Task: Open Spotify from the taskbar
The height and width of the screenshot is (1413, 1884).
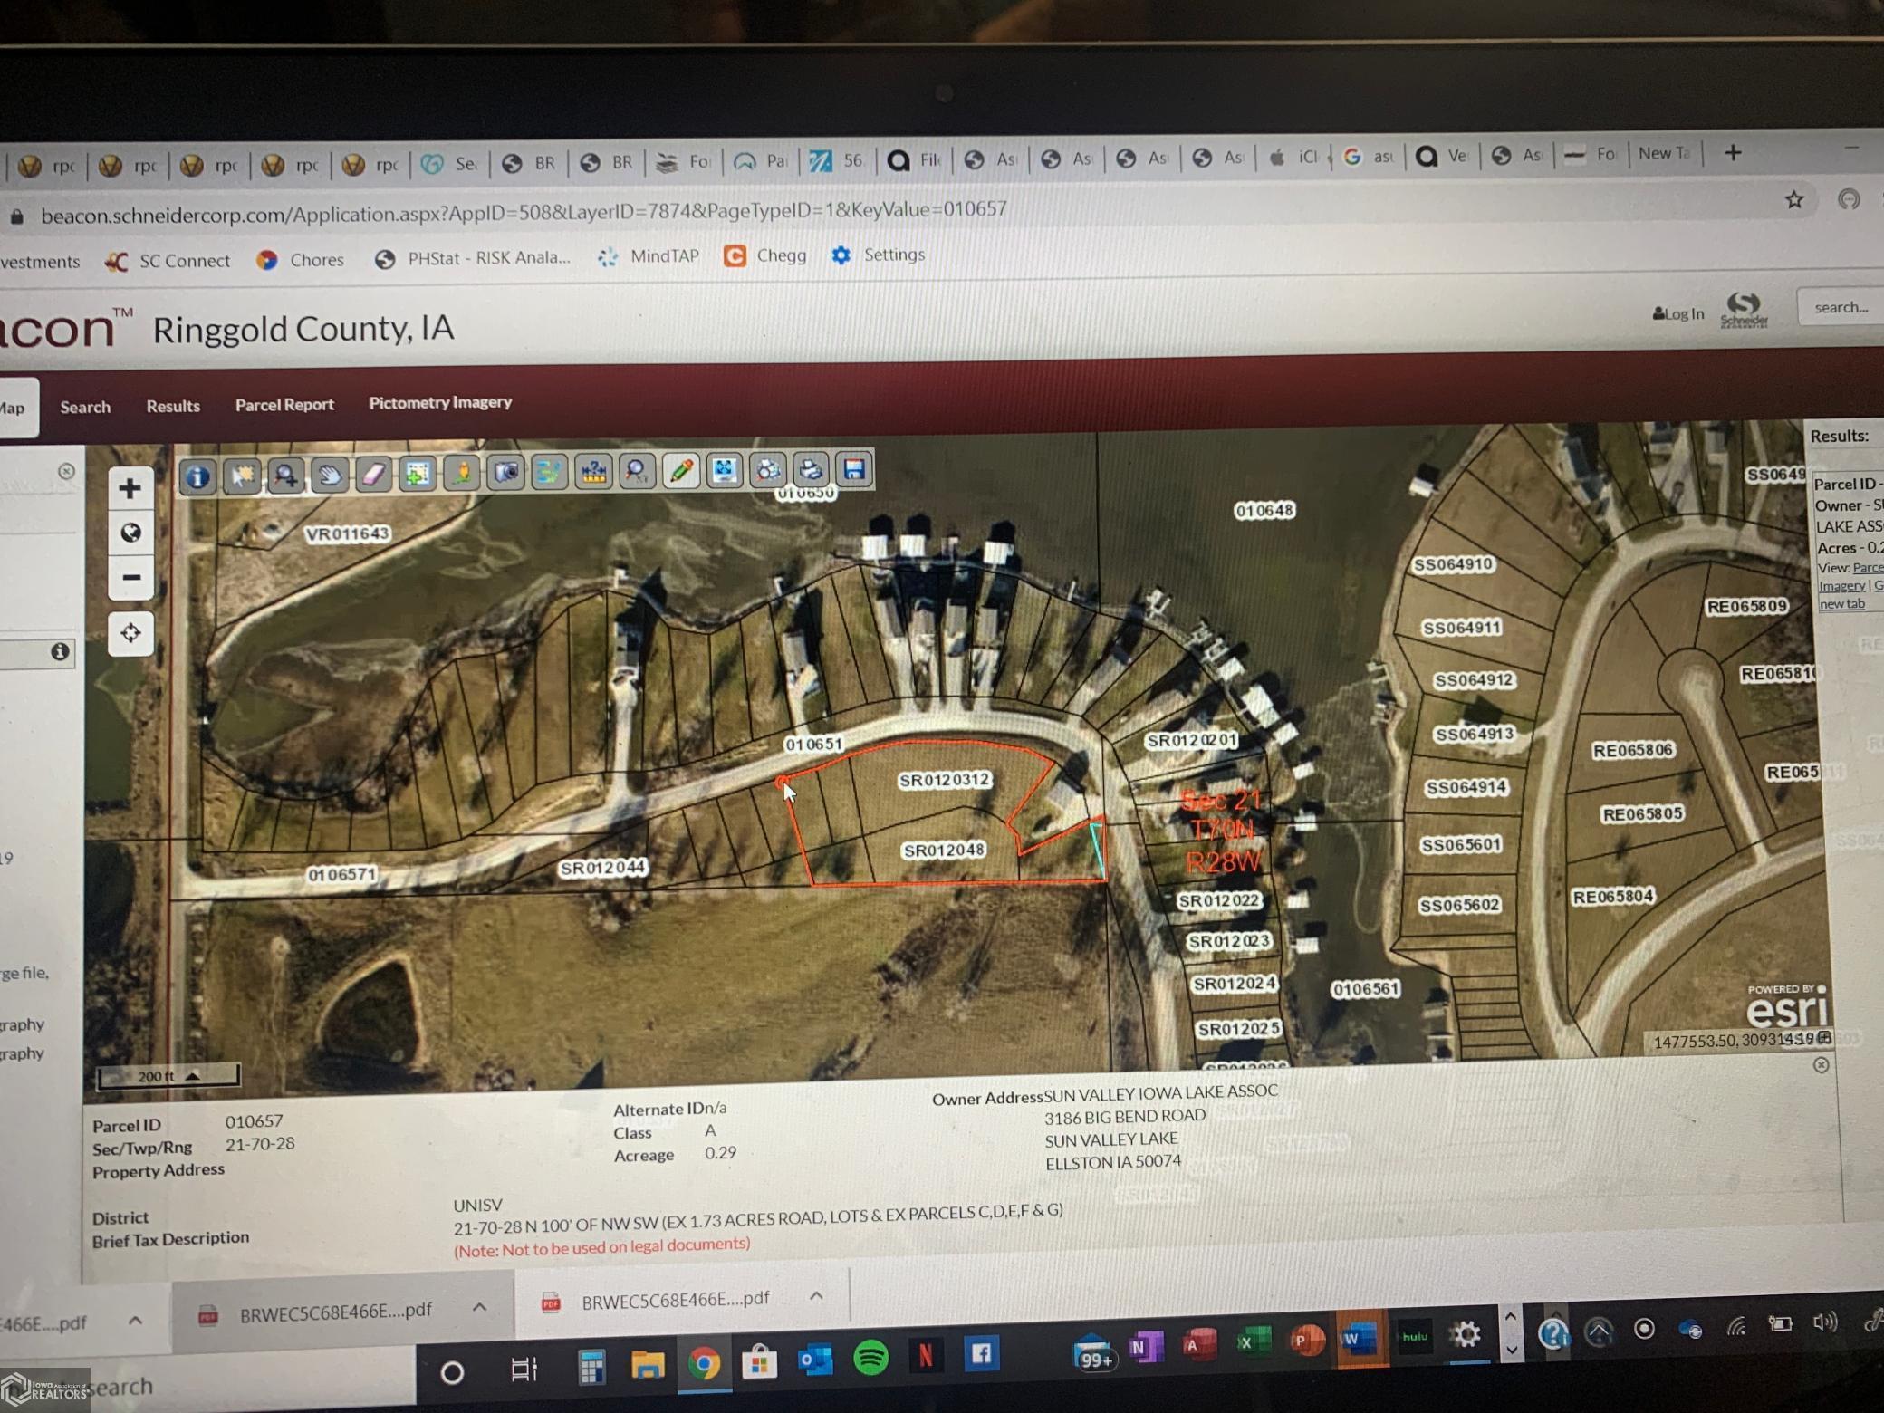Action: click(870, 1358)
